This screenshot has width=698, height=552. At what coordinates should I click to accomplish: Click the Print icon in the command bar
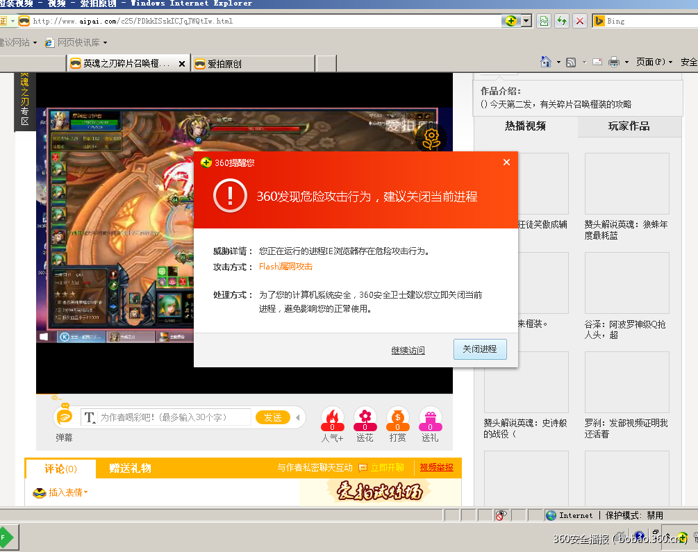click(x=614, y=62)
